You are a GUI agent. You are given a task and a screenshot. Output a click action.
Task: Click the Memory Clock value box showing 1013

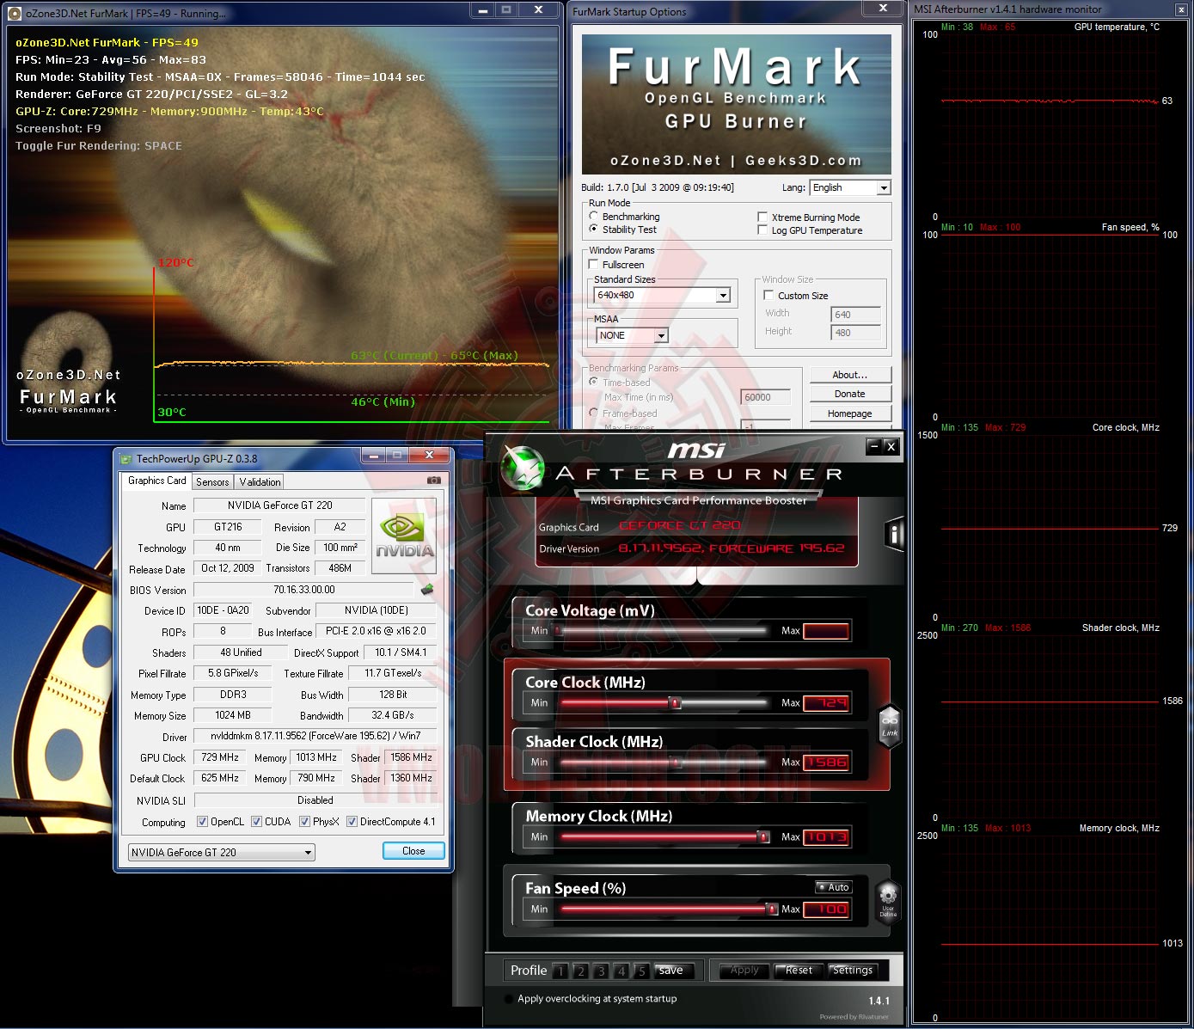coord(826,837)
